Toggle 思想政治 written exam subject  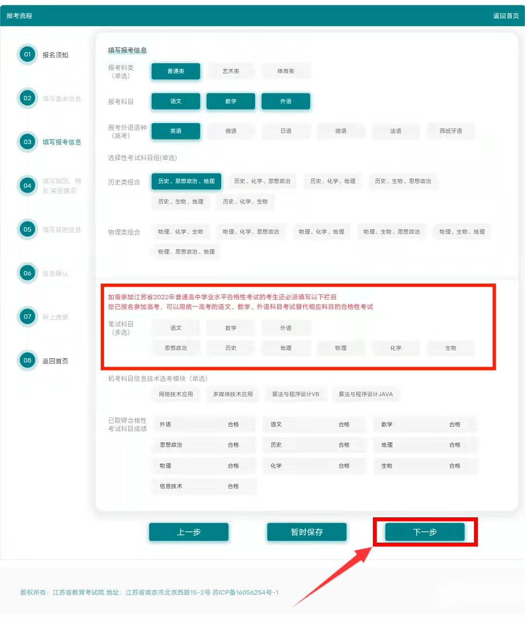tap(175, 348)
